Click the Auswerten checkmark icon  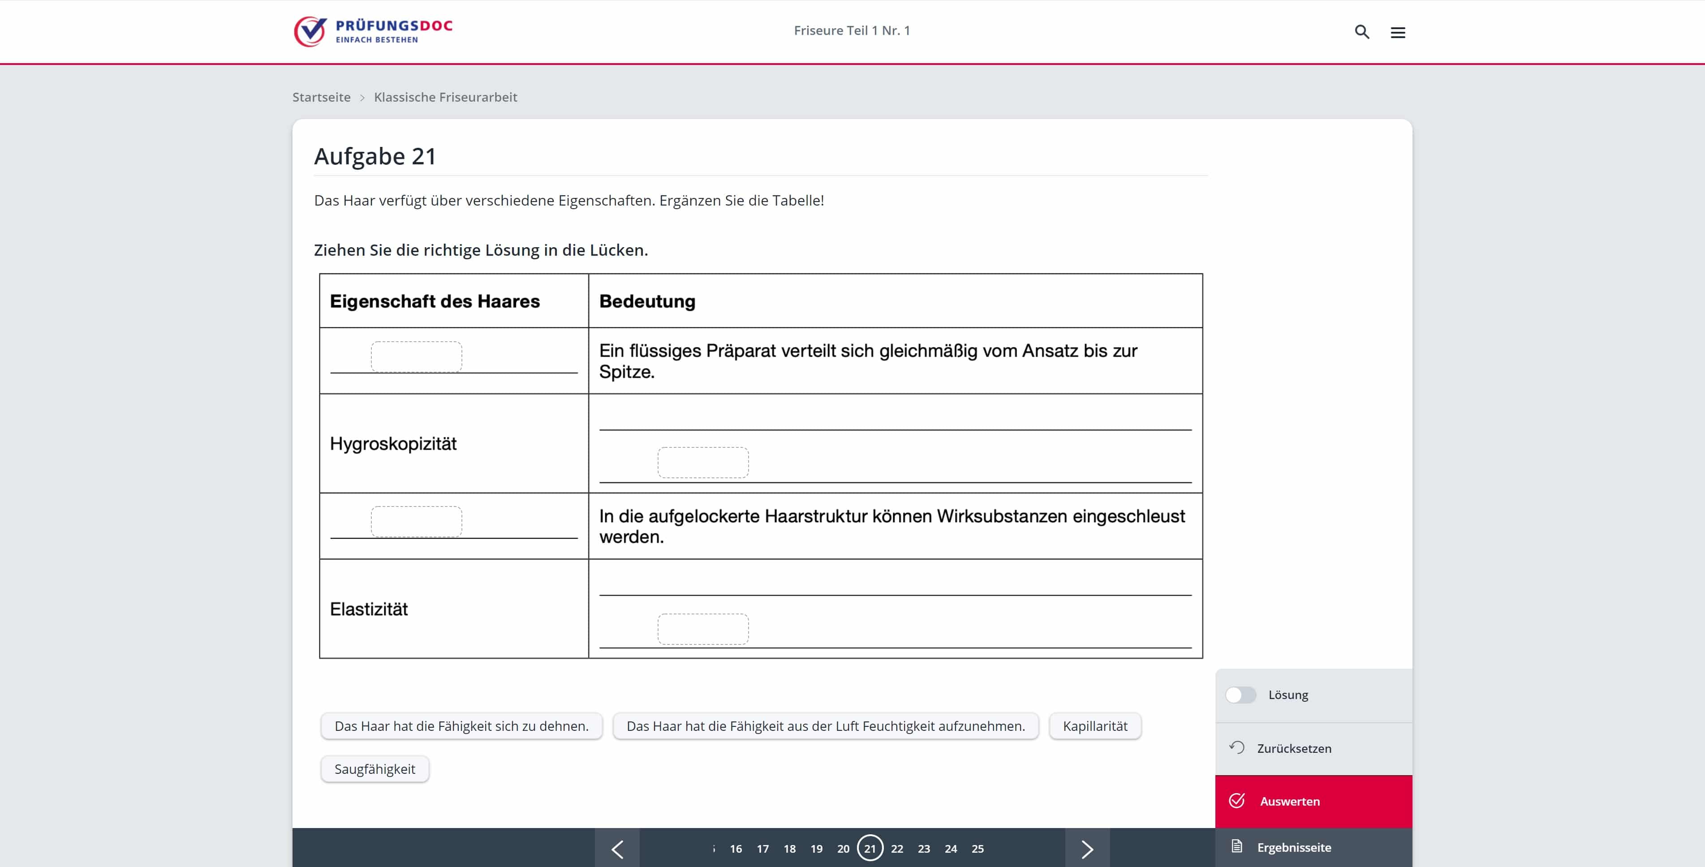click(1236, 801)
